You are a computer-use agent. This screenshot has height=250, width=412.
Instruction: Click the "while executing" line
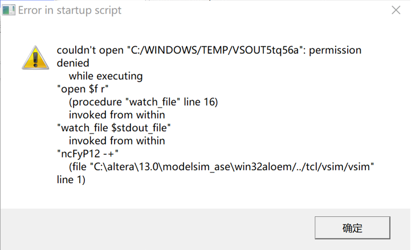pos(105,76)
